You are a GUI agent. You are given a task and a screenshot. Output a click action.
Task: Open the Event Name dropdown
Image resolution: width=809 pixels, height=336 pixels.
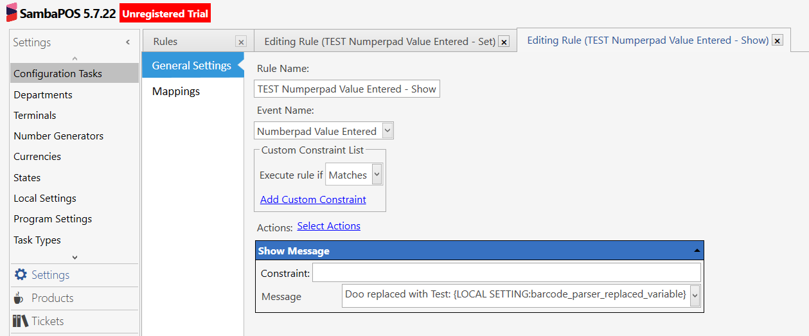tap(387, 131)
